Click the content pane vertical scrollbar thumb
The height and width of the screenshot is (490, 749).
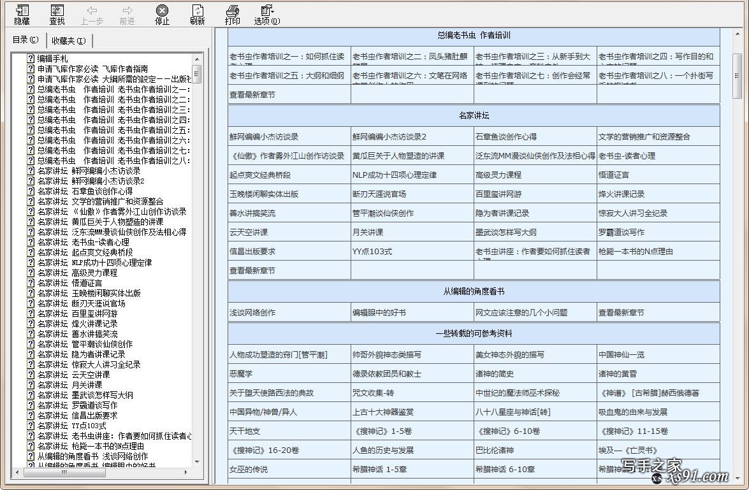click(737, 75)
